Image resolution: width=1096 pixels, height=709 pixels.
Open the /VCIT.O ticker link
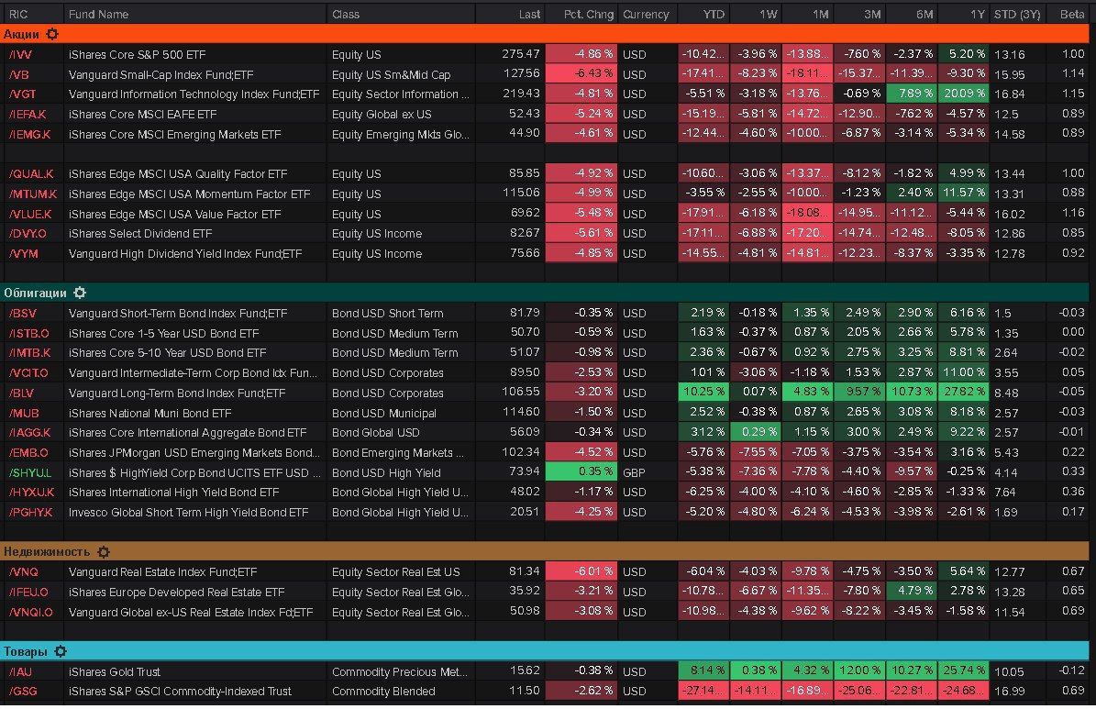click(x=28, y=373)
